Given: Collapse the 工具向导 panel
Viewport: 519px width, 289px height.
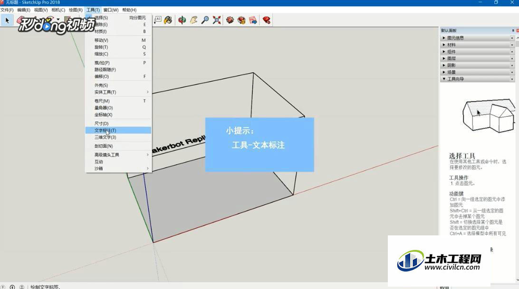Looking at the screenshot, I should tap(444, 79).
